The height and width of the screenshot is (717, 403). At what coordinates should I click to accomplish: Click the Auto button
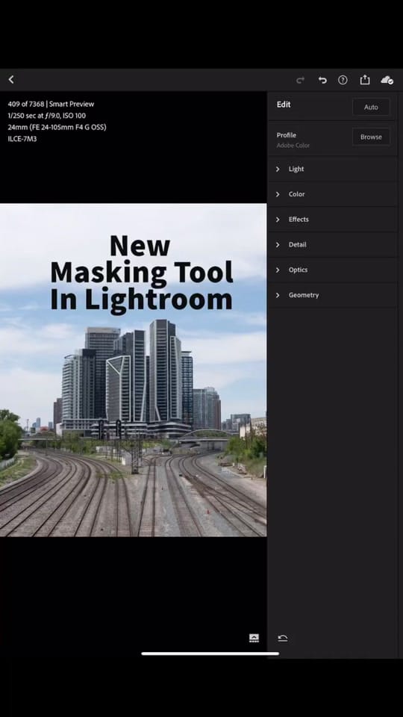(x=371, y=107)
